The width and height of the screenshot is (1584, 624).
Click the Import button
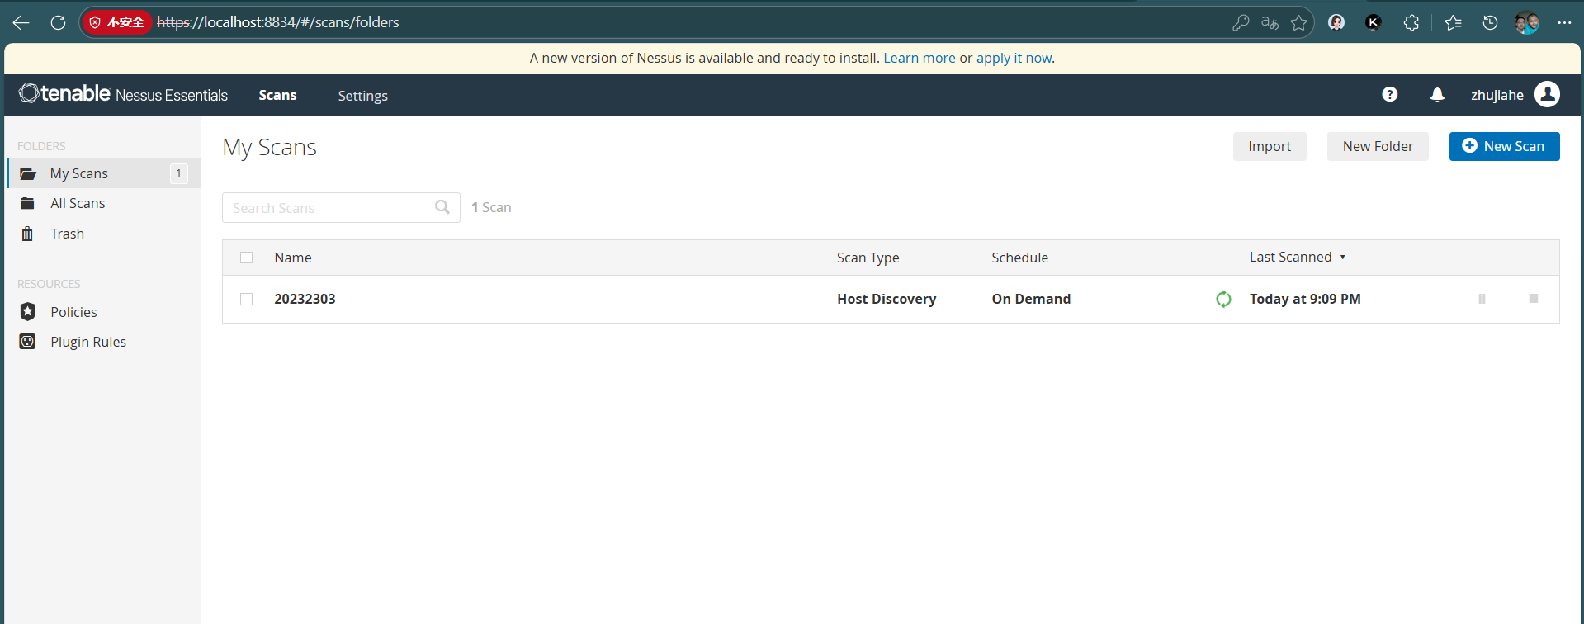click(1270, 146)
